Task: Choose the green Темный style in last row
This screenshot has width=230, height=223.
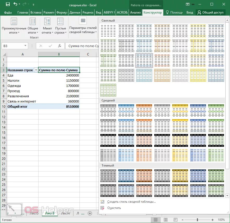Action: tap(216, 191)
